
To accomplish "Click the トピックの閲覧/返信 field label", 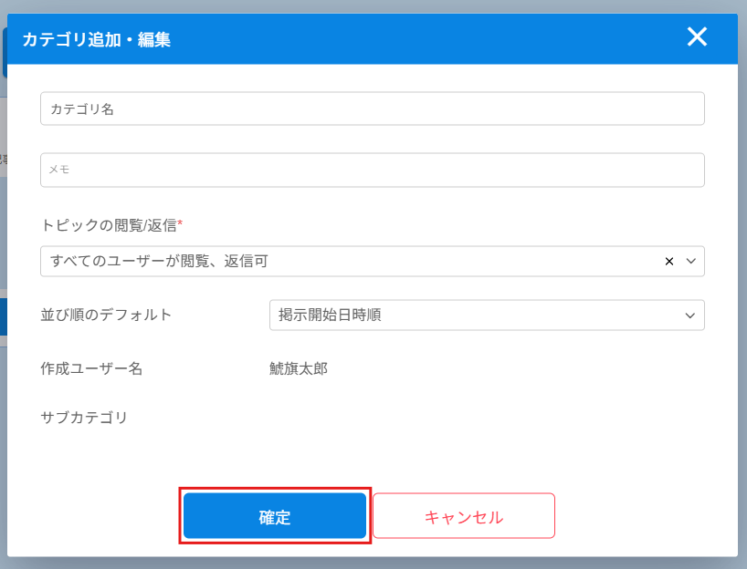I will pyautogui.click(x=109, y=225).
